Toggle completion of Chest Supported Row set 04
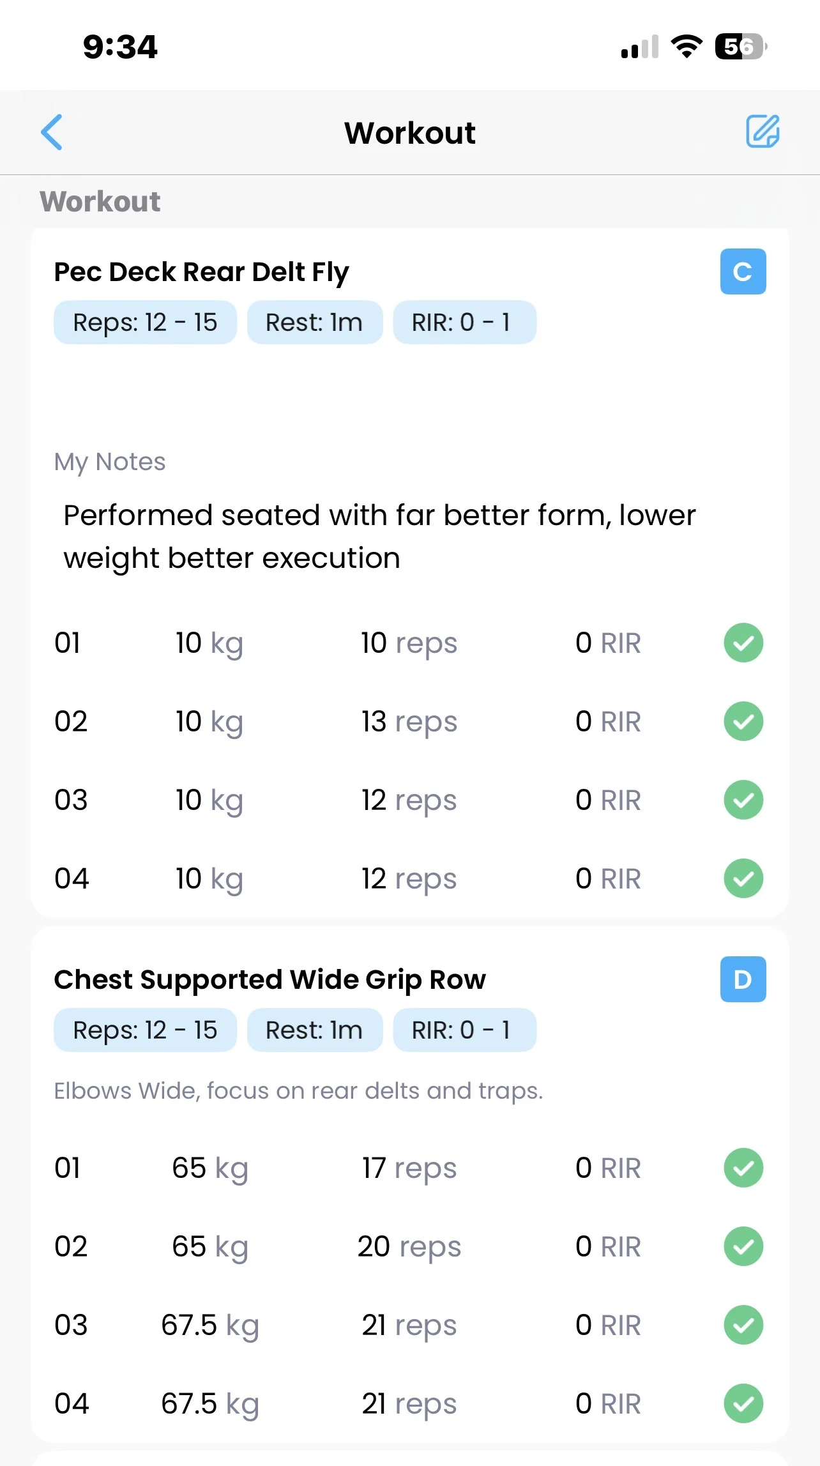Image resolution: width=820 pixels, height=1466 pixels. pyautogui.click(x=743, y=1403)
